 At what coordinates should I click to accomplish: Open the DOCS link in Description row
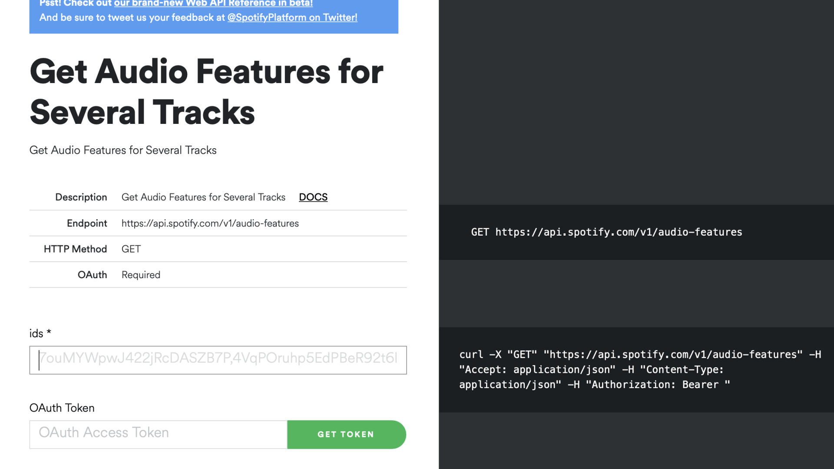313,197
